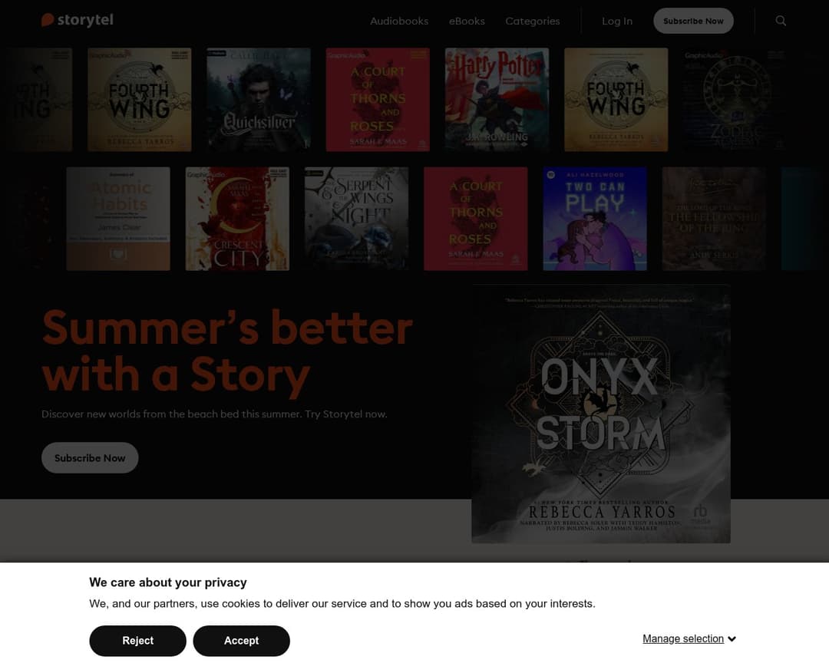829x663 pixels.
Task: Expand Manage selection chevron
Action: tap(732, 638)
